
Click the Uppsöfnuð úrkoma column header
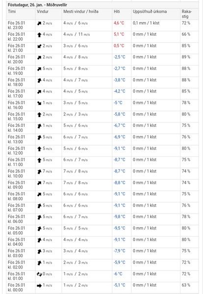click(x=150, y=11)
